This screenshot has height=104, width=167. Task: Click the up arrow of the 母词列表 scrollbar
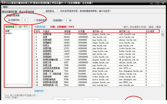(30, 31)
